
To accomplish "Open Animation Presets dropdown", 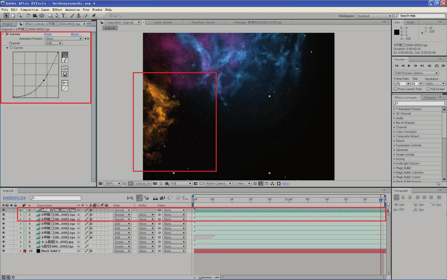I will pos(64,39).
